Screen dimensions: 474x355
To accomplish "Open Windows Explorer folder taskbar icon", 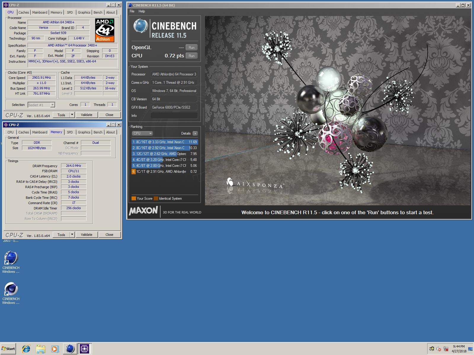I will (41, 349).
